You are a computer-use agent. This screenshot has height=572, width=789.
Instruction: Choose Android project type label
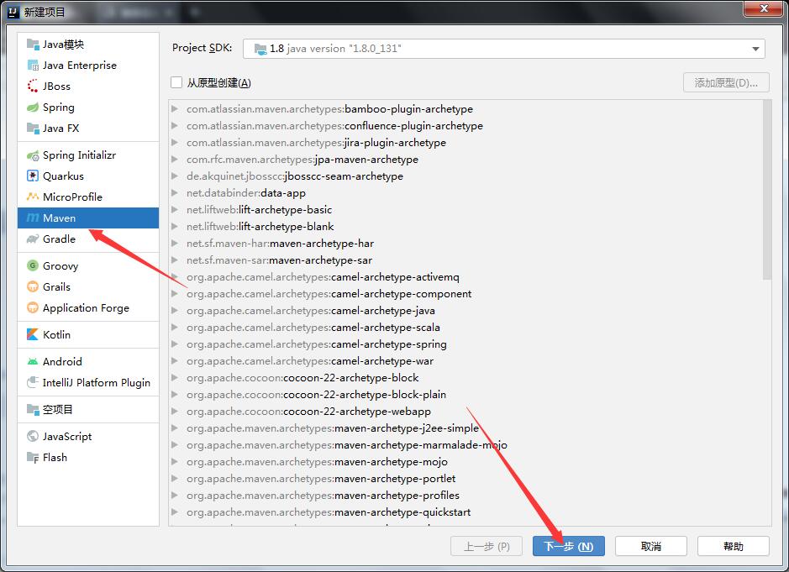coord(62,362)
